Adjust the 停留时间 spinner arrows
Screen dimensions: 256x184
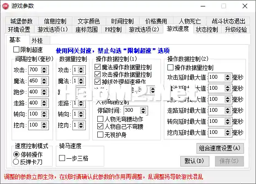click(143, 110)
